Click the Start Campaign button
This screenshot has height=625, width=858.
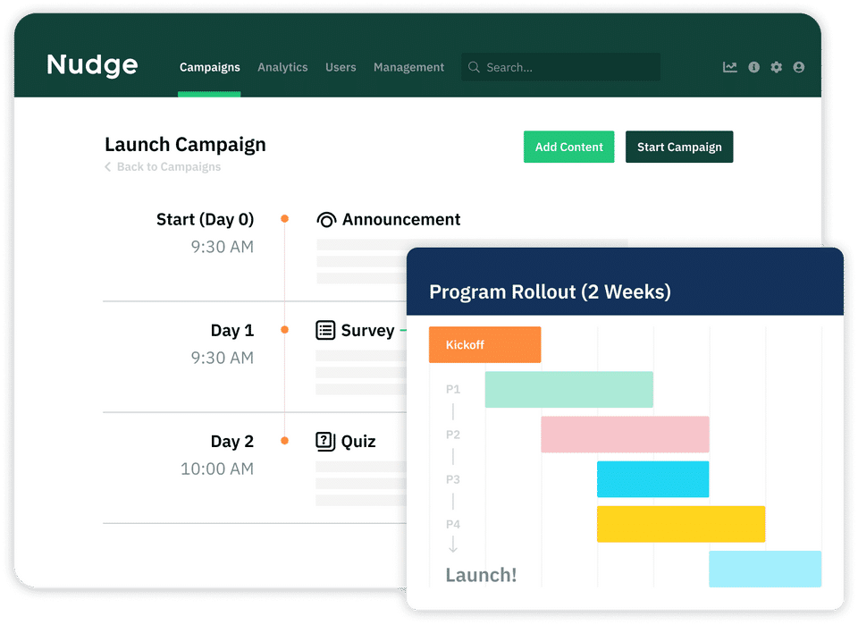[x=679, y=147]
